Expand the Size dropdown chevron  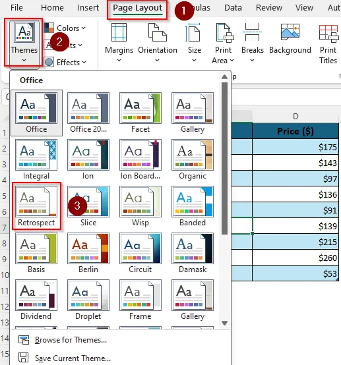pyautogui.click(x=194, y=61)
